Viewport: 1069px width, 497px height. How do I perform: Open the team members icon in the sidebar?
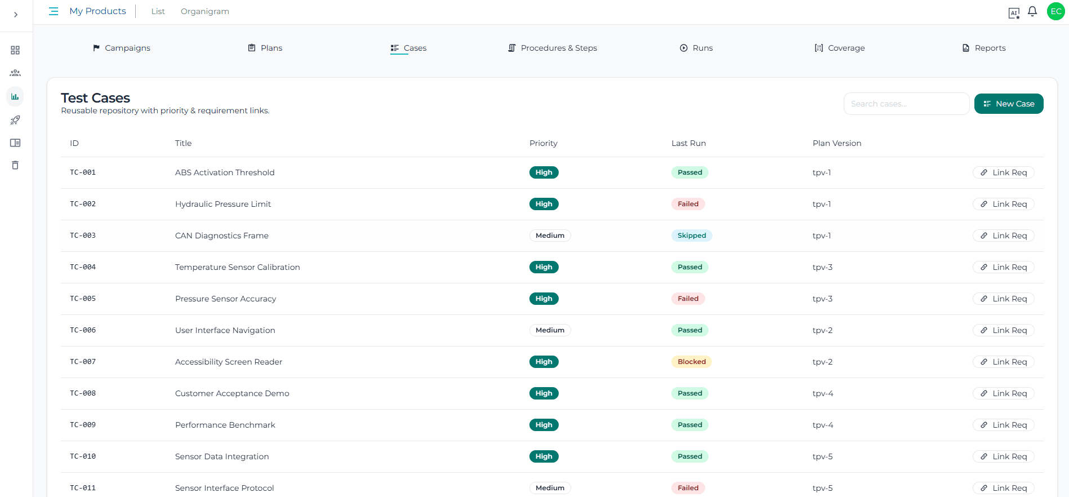(15, 73)
